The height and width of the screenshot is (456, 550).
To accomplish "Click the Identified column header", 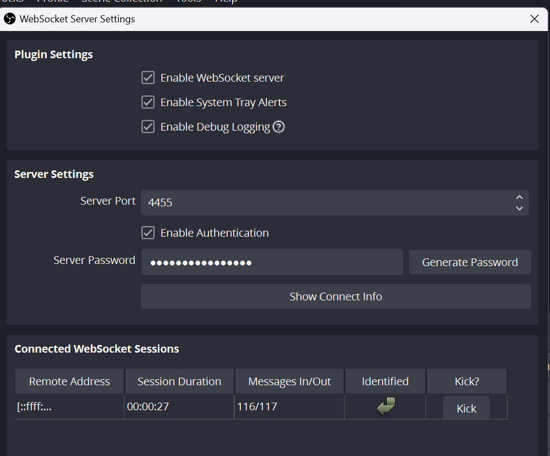I will coord(385,381).
